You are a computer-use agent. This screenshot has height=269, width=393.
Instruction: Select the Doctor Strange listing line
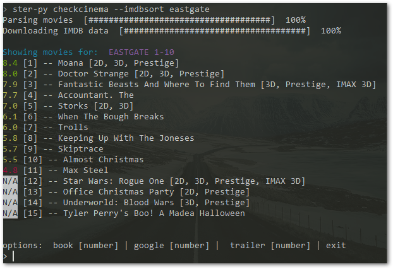114,74
